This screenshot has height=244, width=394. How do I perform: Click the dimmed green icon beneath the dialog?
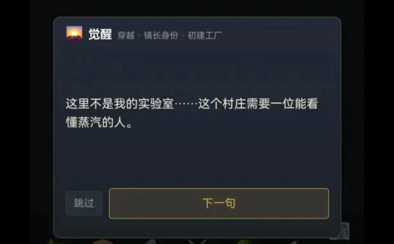(244, 242)
